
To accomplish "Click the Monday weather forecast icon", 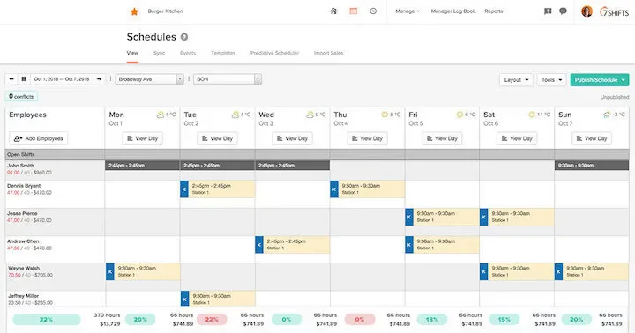I will (161, 115).
